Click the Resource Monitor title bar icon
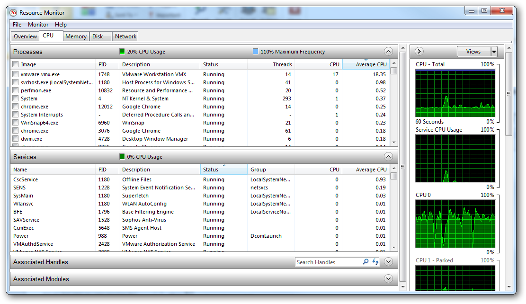The image size is (526, 304). pyautogui.click(x=13, y=12)
